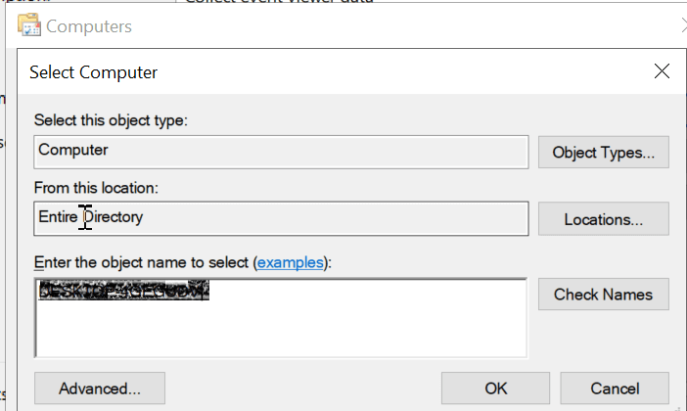The width and height of the screenshot is (687, 411).
Task: Click the 'Select this object type' label
Action: click(111, 120)
